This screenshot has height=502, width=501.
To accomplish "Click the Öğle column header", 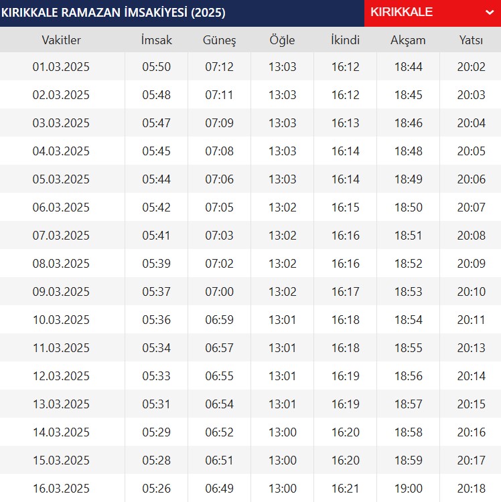I will 282,40.
